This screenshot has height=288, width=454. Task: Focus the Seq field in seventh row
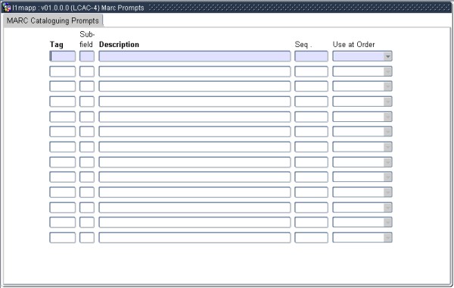pyautogui.click(x=311, y=147)
